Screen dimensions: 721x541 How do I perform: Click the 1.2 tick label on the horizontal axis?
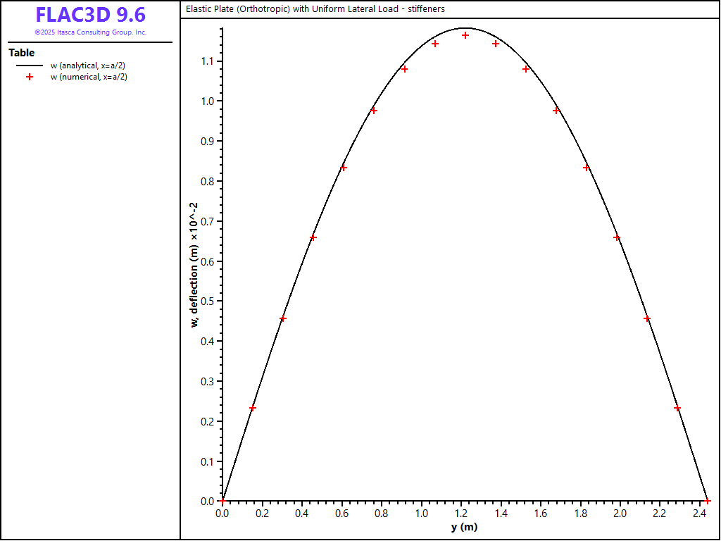(x=460, y=514)
